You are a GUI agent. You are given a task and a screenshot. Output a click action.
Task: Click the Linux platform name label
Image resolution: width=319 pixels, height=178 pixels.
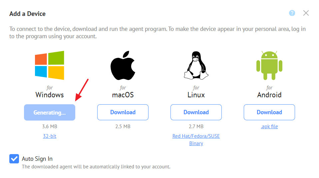click(x=196, y=95)
